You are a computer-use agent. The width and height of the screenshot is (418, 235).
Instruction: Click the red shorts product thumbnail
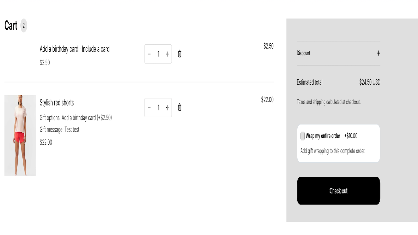[x=20, y=135]
